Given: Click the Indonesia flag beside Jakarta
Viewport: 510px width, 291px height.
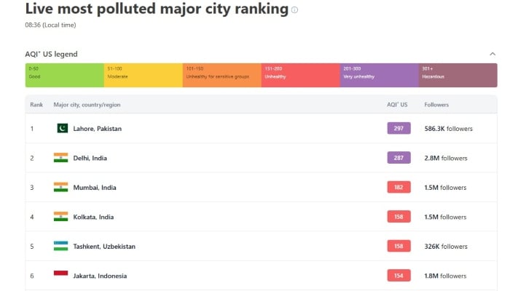Looking at the screenshot, I should coord(60,275).
